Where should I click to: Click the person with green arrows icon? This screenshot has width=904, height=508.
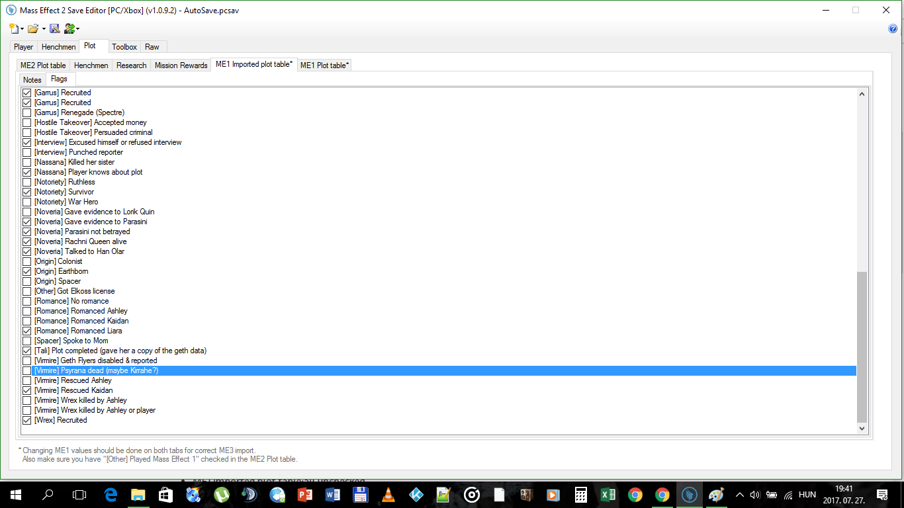[69, 28]
